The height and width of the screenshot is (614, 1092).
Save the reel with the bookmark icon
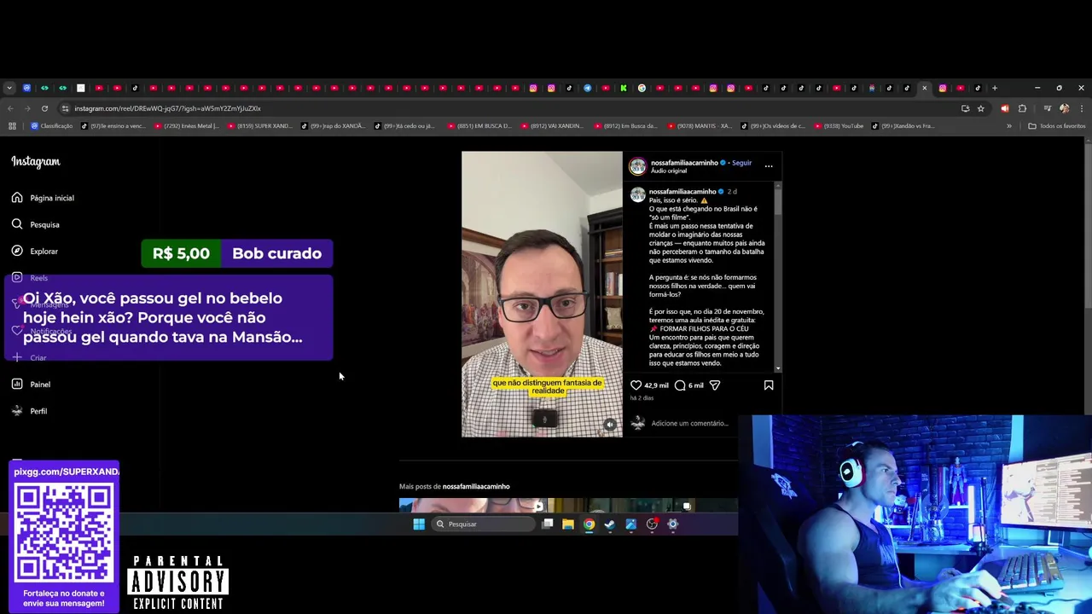click(769, 385)
